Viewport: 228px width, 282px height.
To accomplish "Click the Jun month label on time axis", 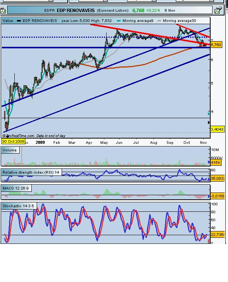I will (119, 143).
